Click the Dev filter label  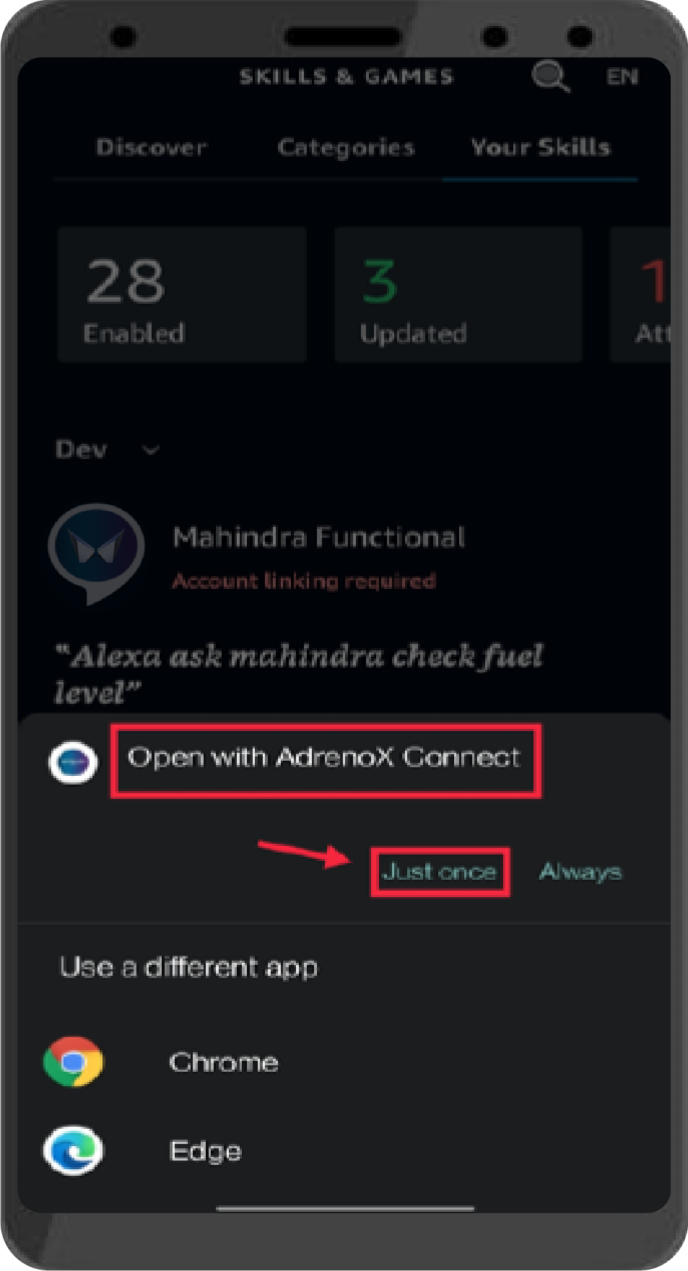[82, 450]
